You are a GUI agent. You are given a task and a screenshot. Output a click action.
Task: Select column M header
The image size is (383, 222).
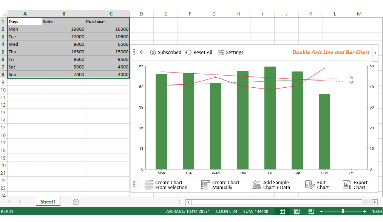[x=359, y=14]
